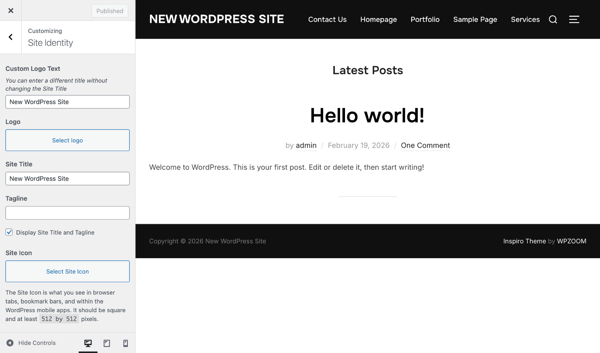Open the Portfolio menu item
The width and height of the screenshot is (600, 353).
(425, 19)
